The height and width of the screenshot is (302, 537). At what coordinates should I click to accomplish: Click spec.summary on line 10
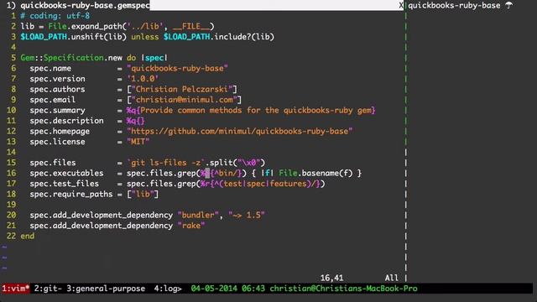57,110
